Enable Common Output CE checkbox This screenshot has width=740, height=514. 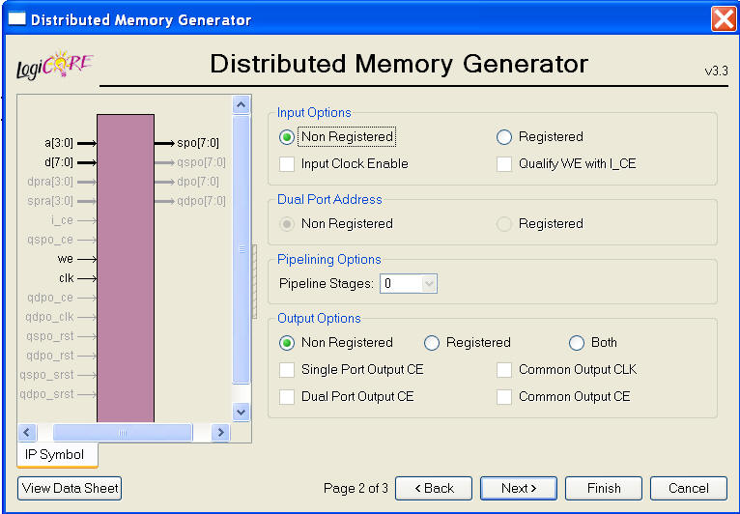click(504, 397)
